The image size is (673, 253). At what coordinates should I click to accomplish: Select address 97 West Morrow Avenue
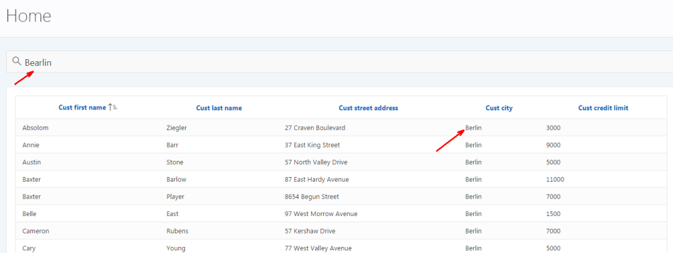pyautogui.click(x=321, y=213)
